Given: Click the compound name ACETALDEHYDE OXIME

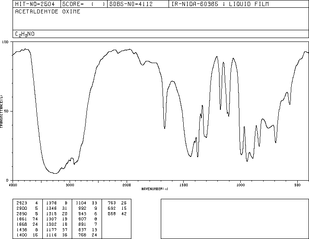Looking at the screenshot, I should (x=48, y=12).
